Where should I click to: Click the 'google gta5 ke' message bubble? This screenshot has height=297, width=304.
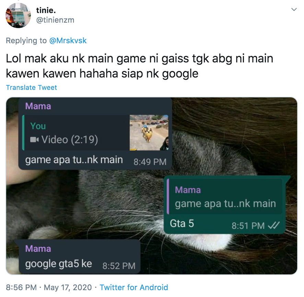coord(80,257)
